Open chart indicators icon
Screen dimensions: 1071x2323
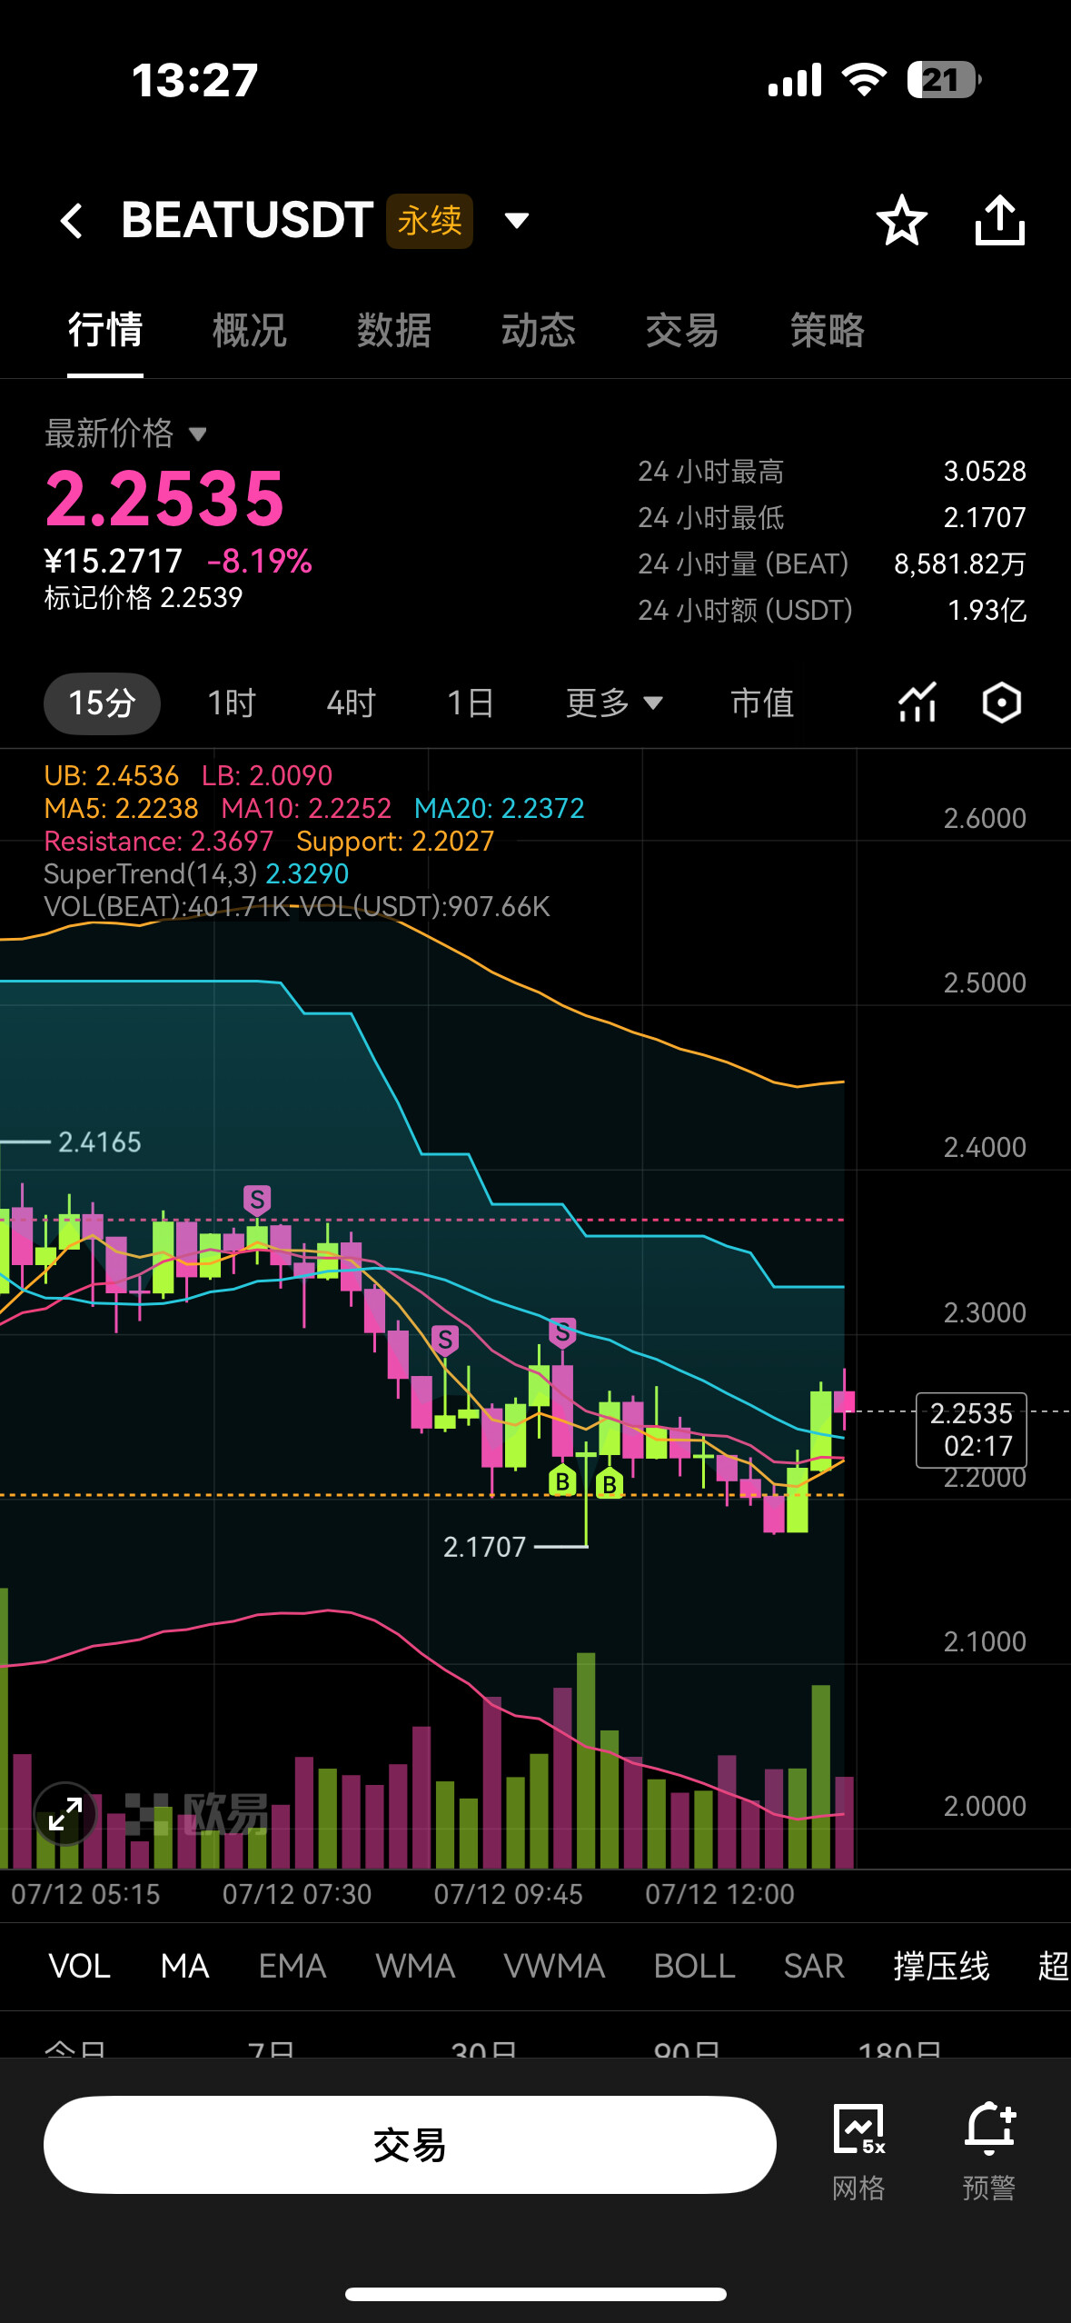(917, 703)
